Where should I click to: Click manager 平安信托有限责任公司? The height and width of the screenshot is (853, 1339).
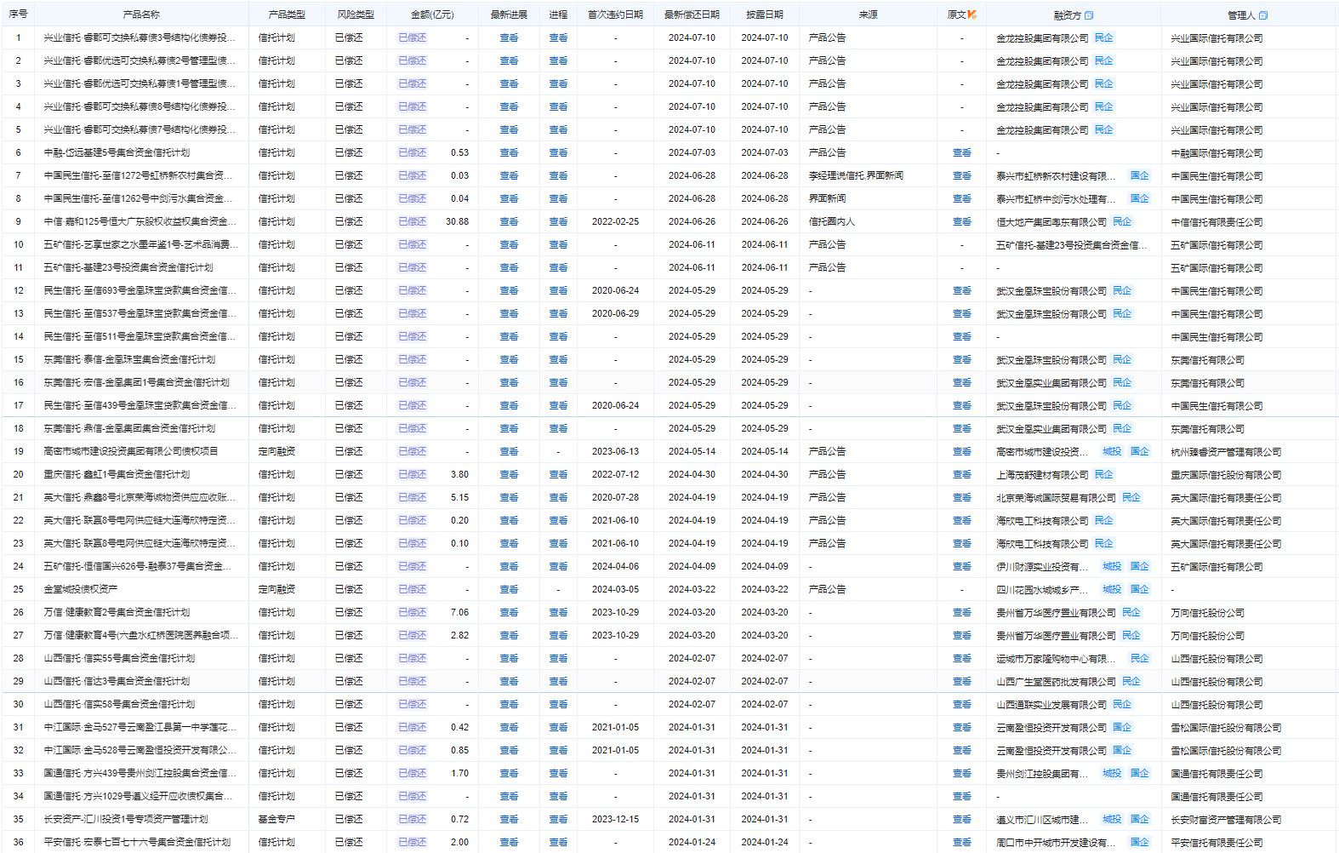click(x=1216, y=843)
